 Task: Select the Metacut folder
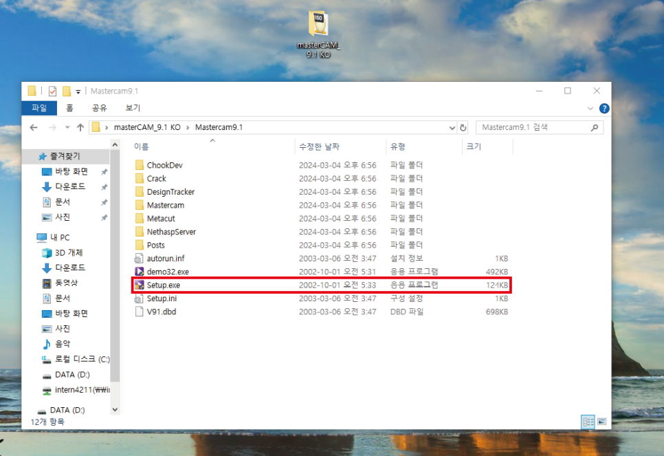160,219
